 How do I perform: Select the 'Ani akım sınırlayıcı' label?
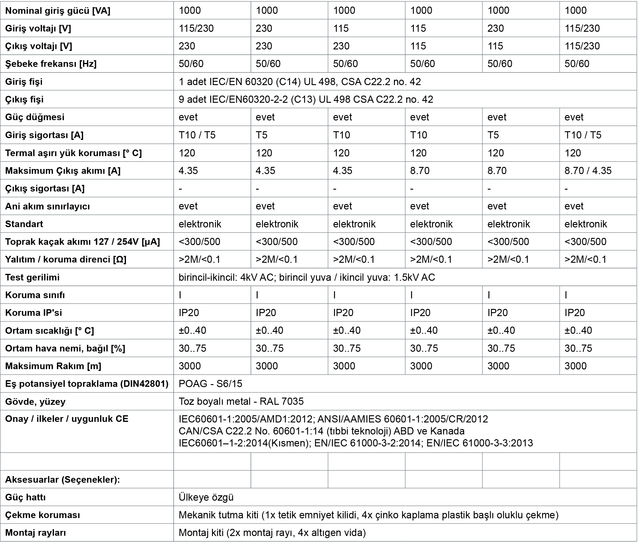click(x=47, y=206)
